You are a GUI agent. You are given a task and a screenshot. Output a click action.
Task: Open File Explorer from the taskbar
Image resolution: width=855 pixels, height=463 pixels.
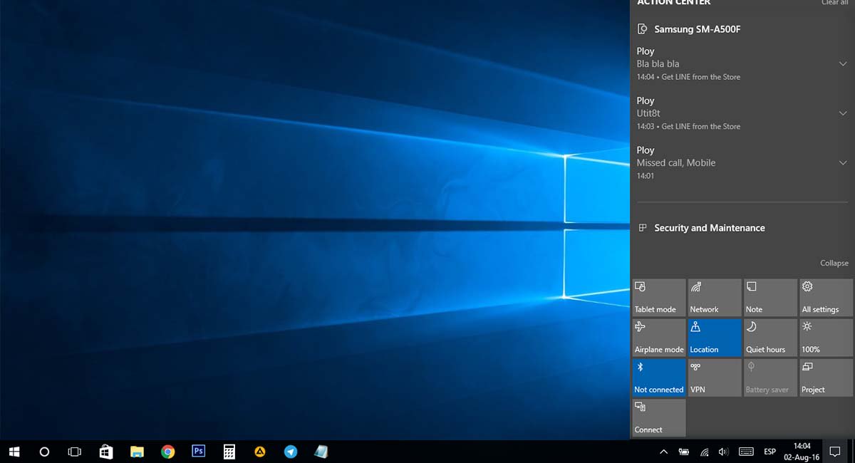point(137,452)
